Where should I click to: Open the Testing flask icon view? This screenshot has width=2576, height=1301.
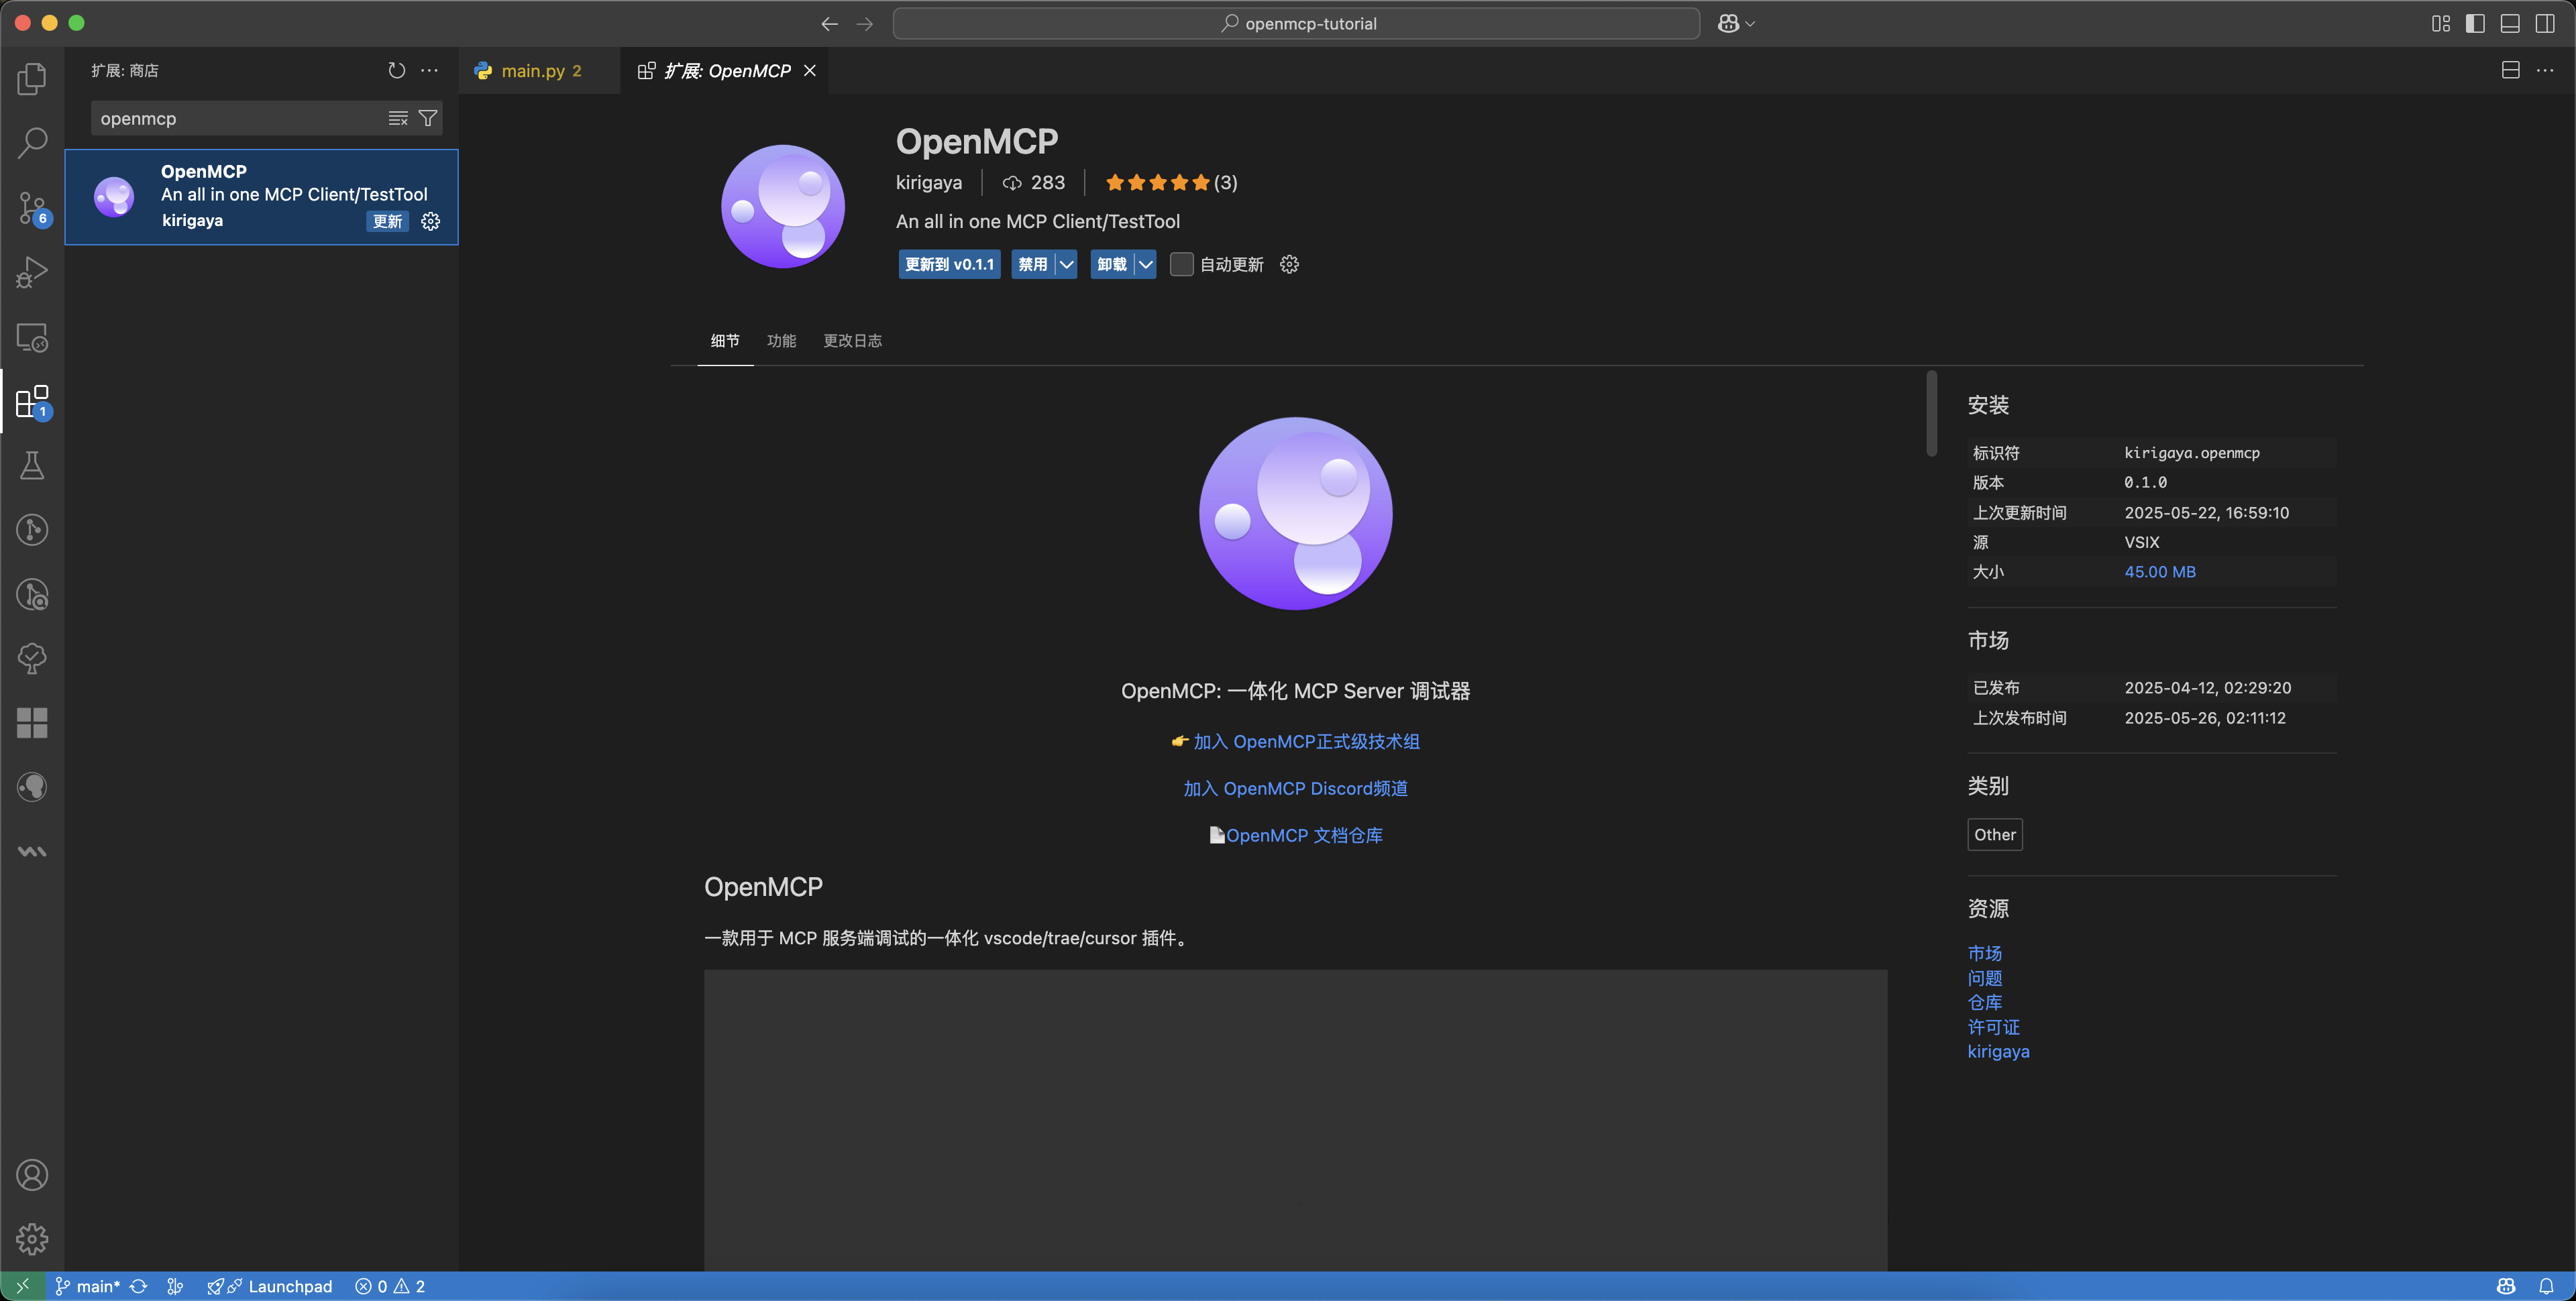click(x=32, y=465)
